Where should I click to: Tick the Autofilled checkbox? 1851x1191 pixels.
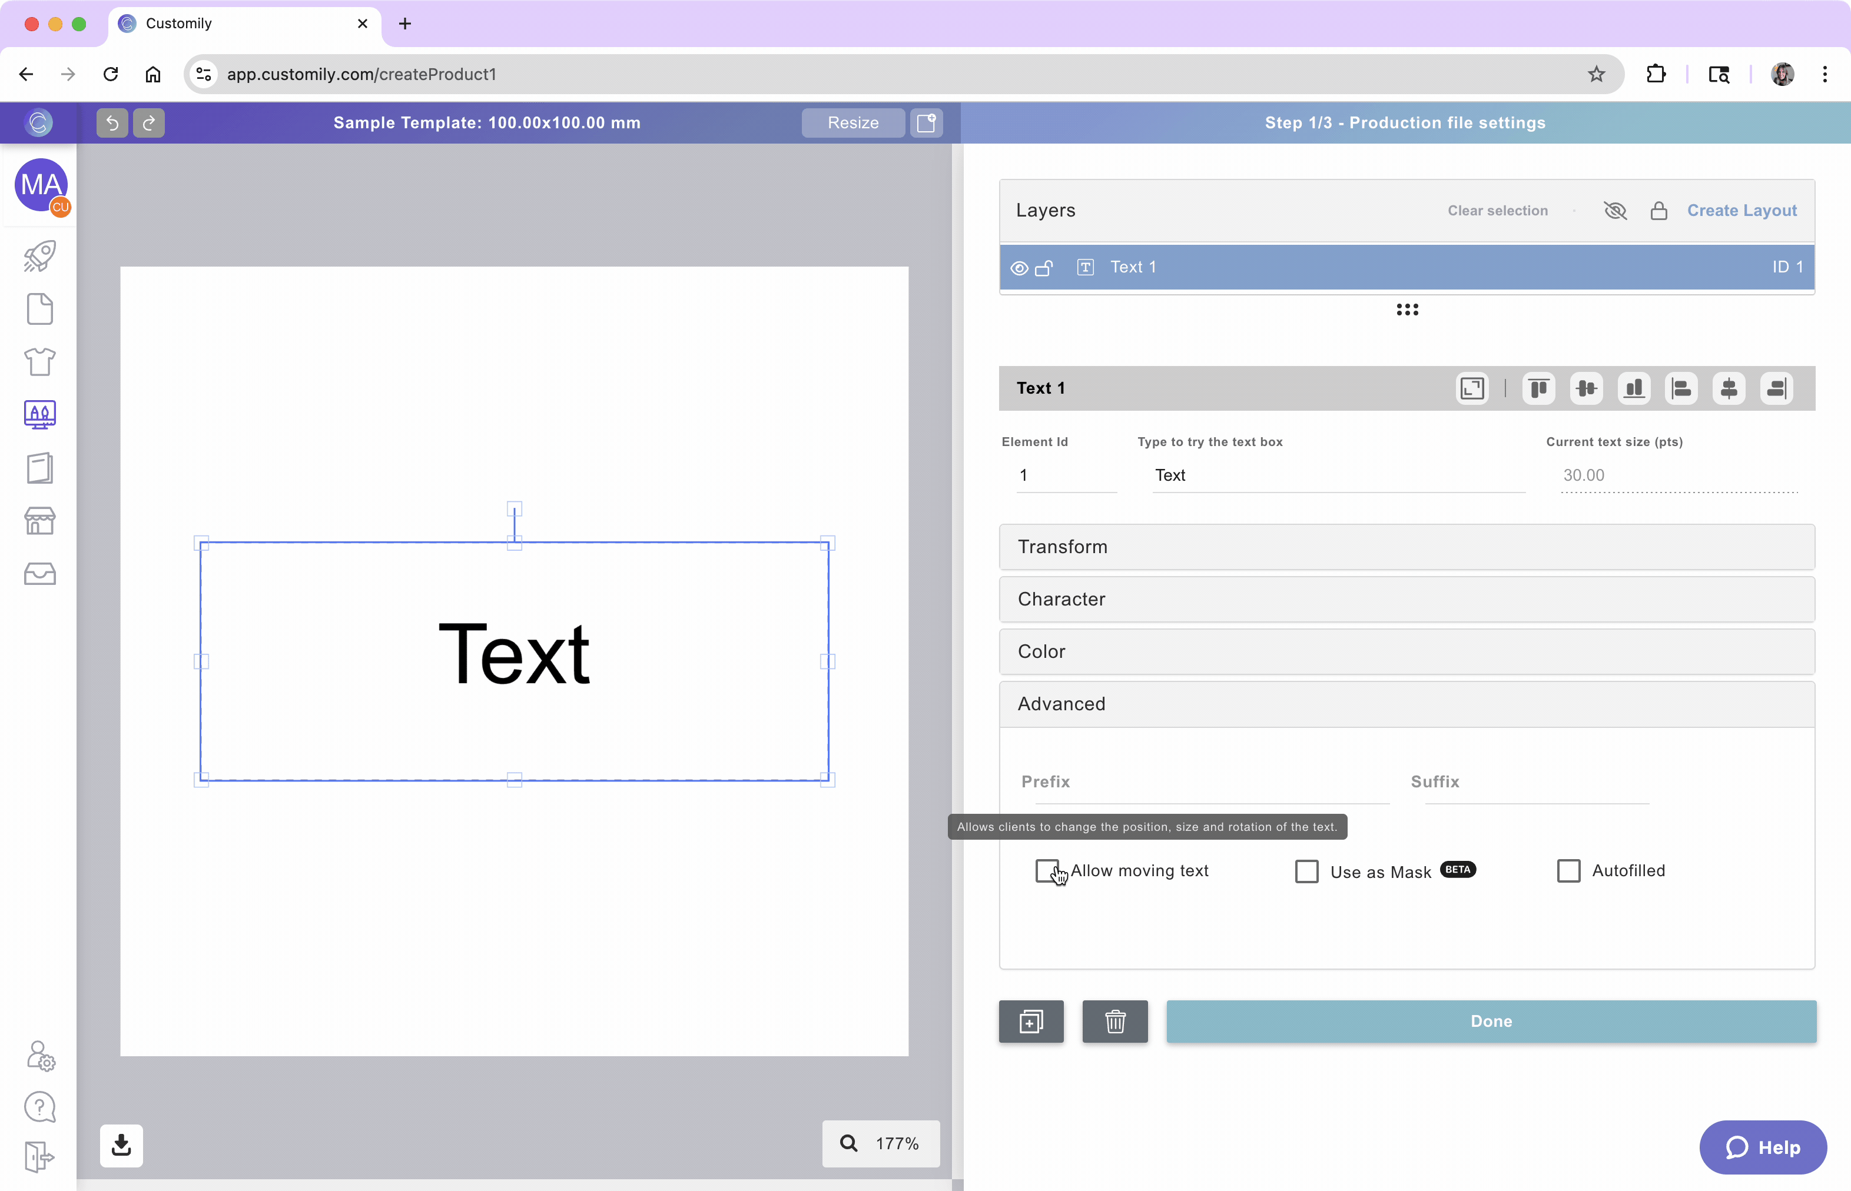pos(1568,871)
